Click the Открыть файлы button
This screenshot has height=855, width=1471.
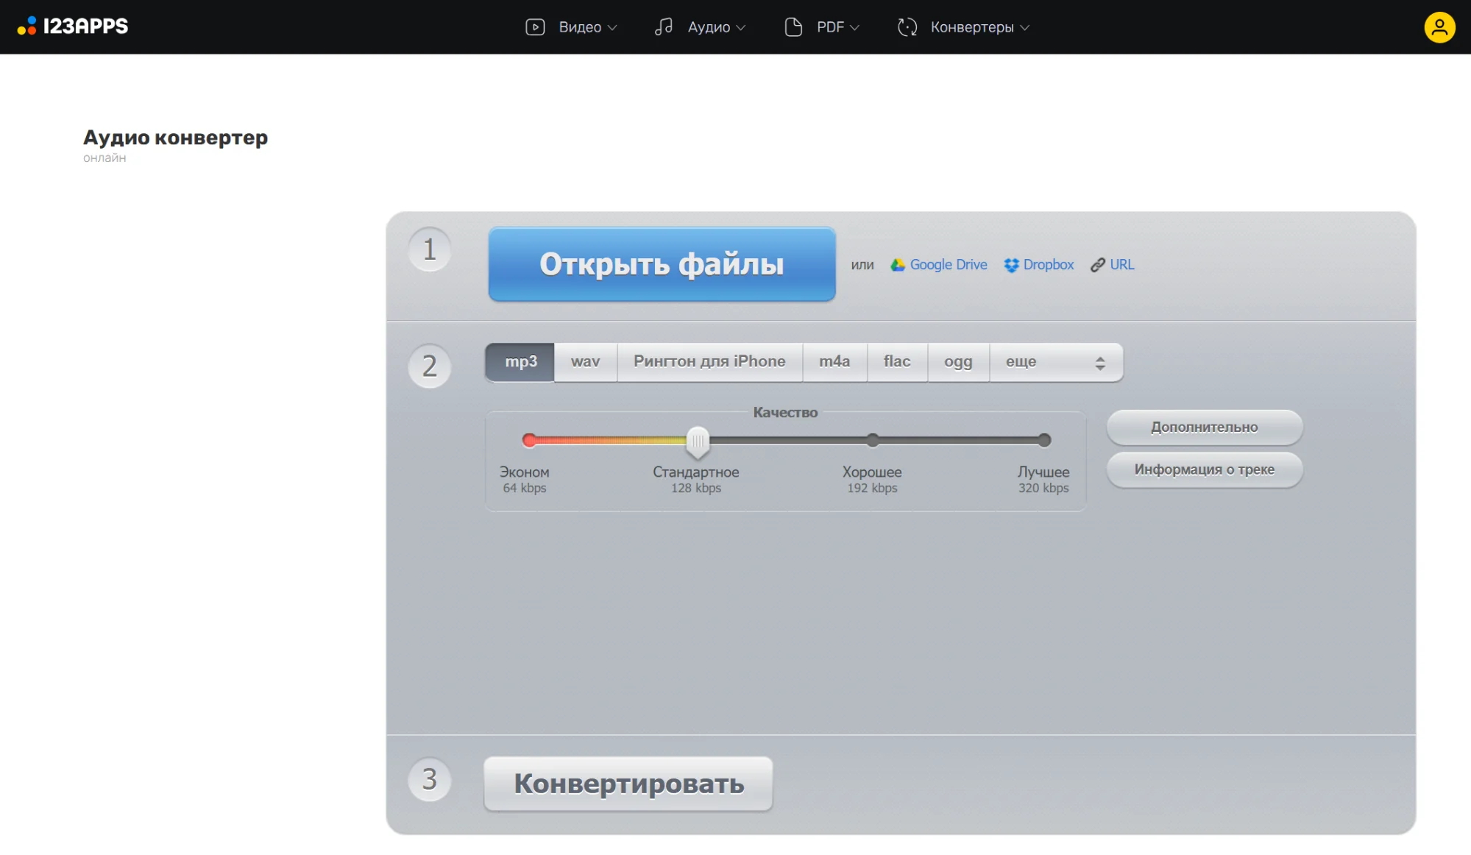coord(662,264)
